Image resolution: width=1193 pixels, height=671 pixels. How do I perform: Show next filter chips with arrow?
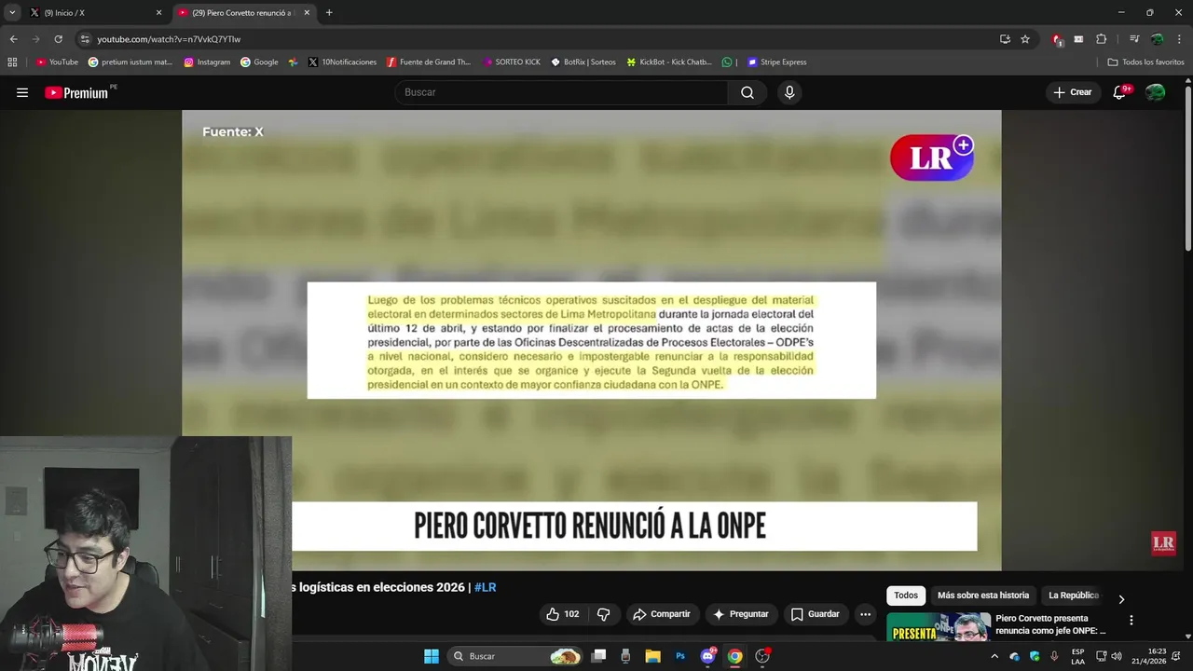pyautogui.click(x=1121, y=599)
